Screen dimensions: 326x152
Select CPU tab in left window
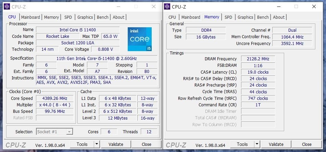12,17
